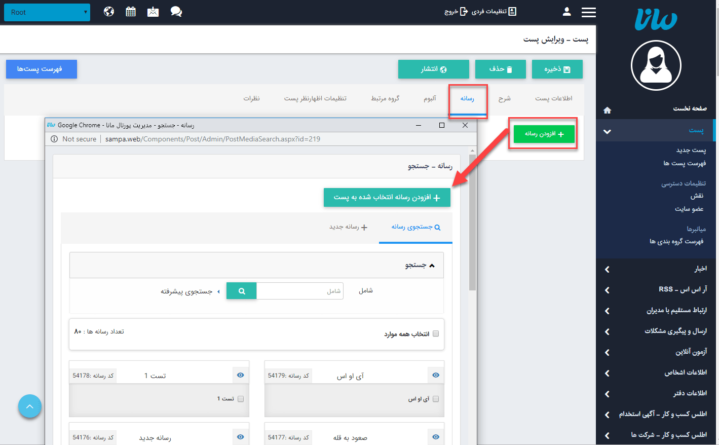Tick the 'آی او اس' media checkbox
Screen dimensions: 719x445
click(x=436, y=399)
